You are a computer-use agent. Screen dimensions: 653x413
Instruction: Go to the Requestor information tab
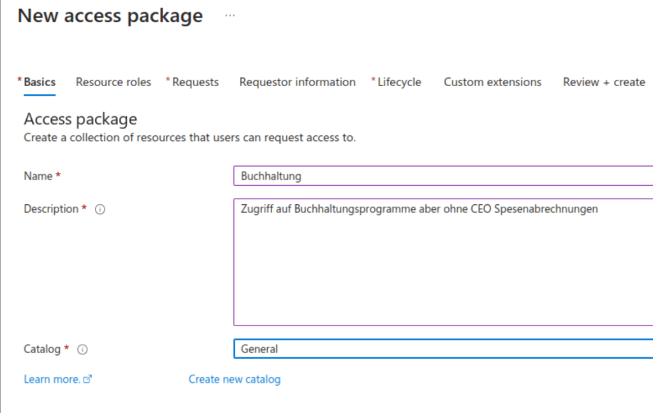[x=297, y=82]
